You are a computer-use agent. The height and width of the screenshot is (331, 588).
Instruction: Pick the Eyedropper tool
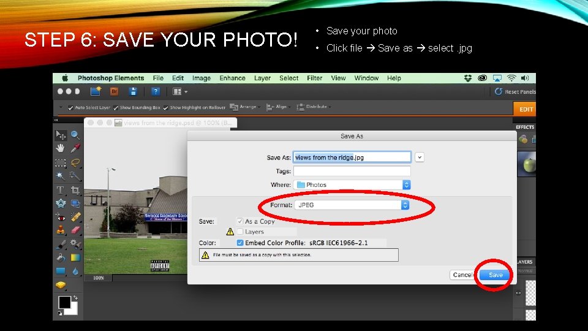[x=75, y=148]
